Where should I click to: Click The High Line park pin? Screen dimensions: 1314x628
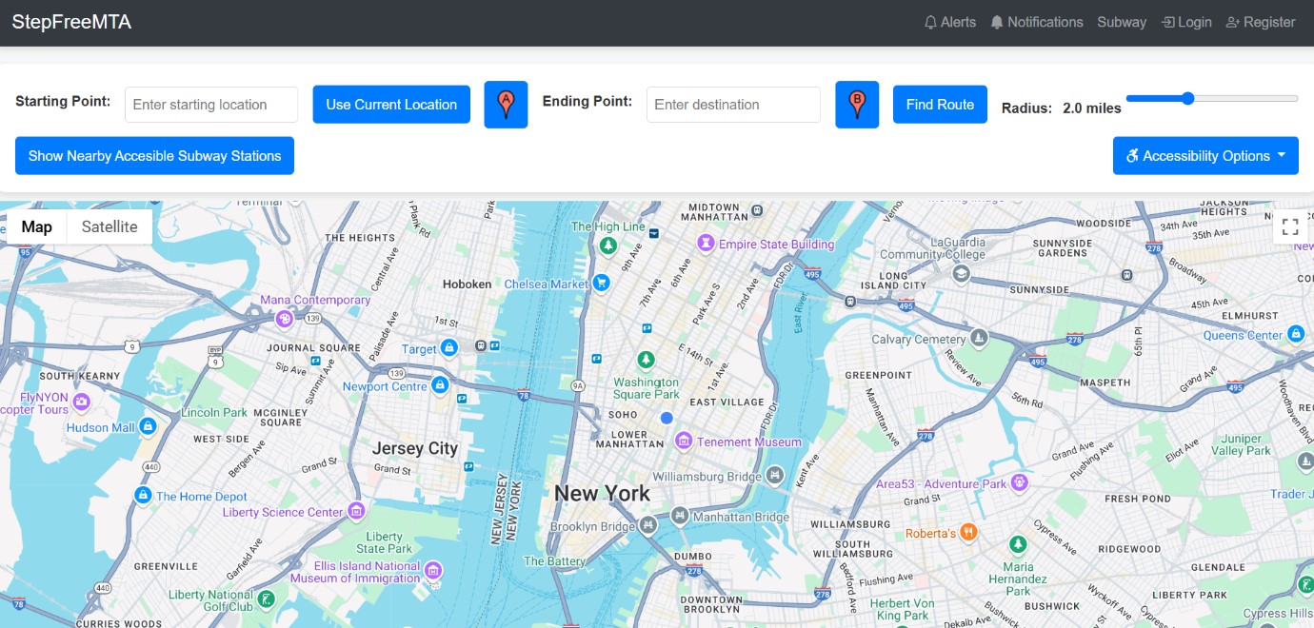point(607,245)
